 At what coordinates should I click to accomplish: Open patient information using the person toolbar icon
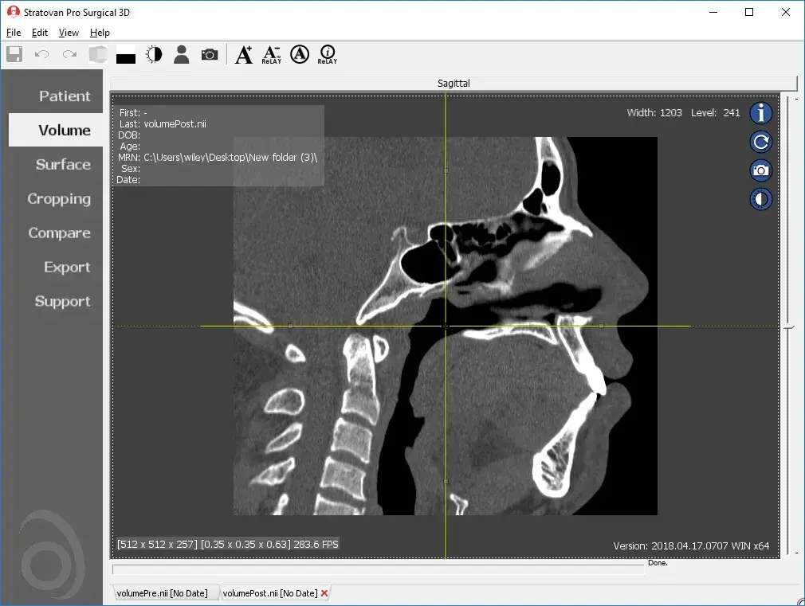click(x=181, y=54)
